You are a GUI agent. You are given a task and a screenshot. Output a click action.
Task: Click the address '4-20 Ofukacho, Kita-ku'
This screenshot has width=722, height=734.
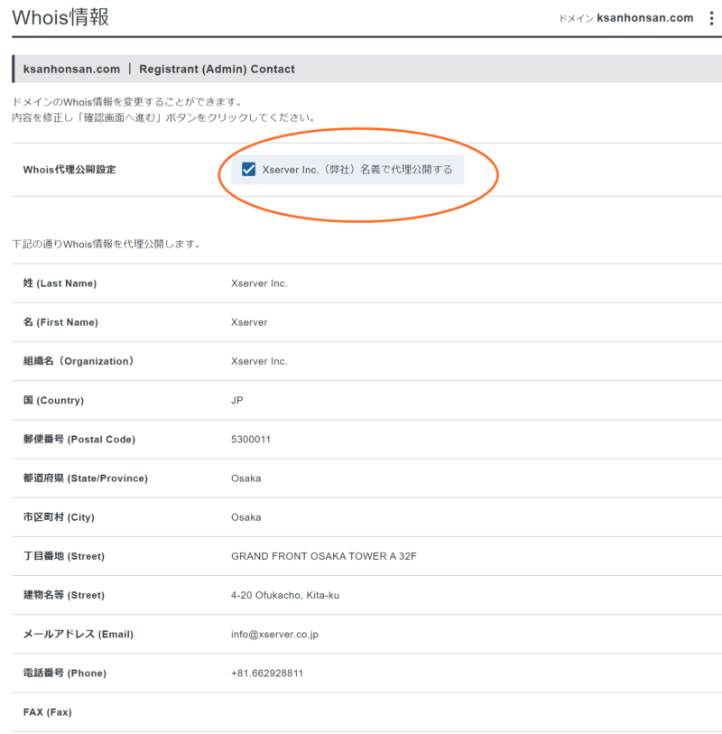pos(285,595)
